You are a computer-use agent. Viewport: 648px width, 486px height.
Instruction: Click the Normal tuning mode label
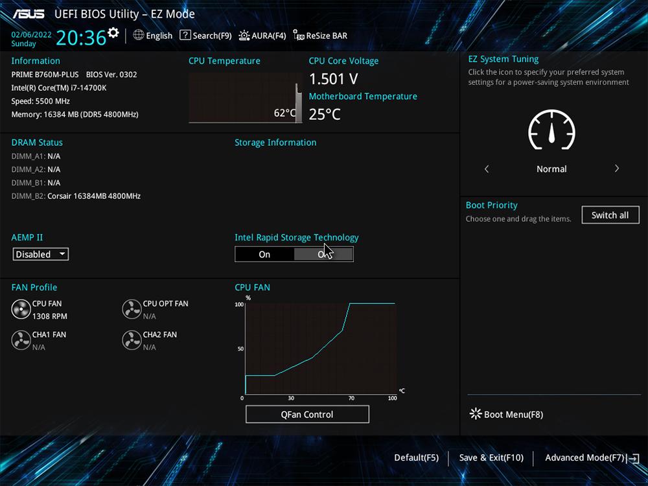click(551, 169)
